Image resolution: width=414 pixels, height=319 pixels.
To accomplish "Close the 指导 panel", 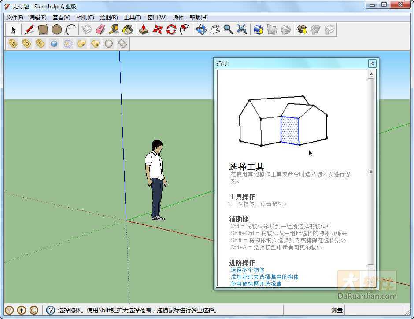I will (372, 63).
